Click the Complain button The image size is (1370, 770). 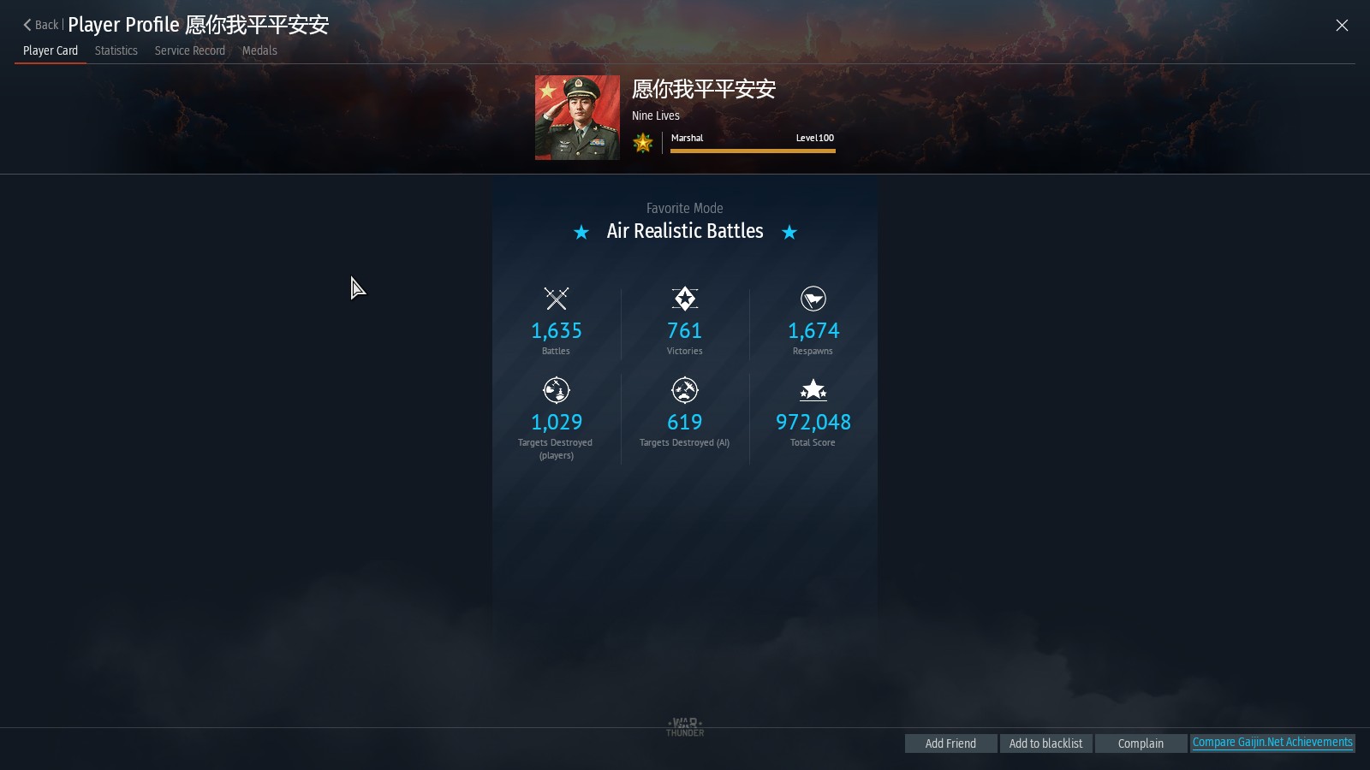(x=1141, y=743)
